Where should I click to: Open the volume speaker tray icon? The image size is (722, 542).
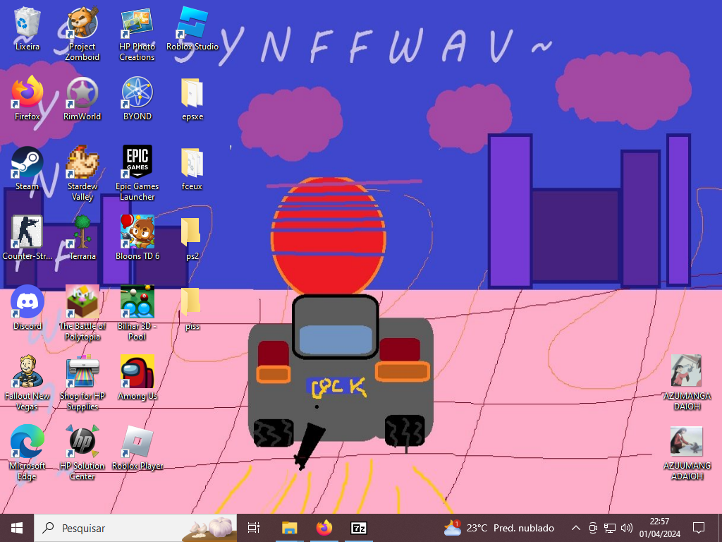626,528
